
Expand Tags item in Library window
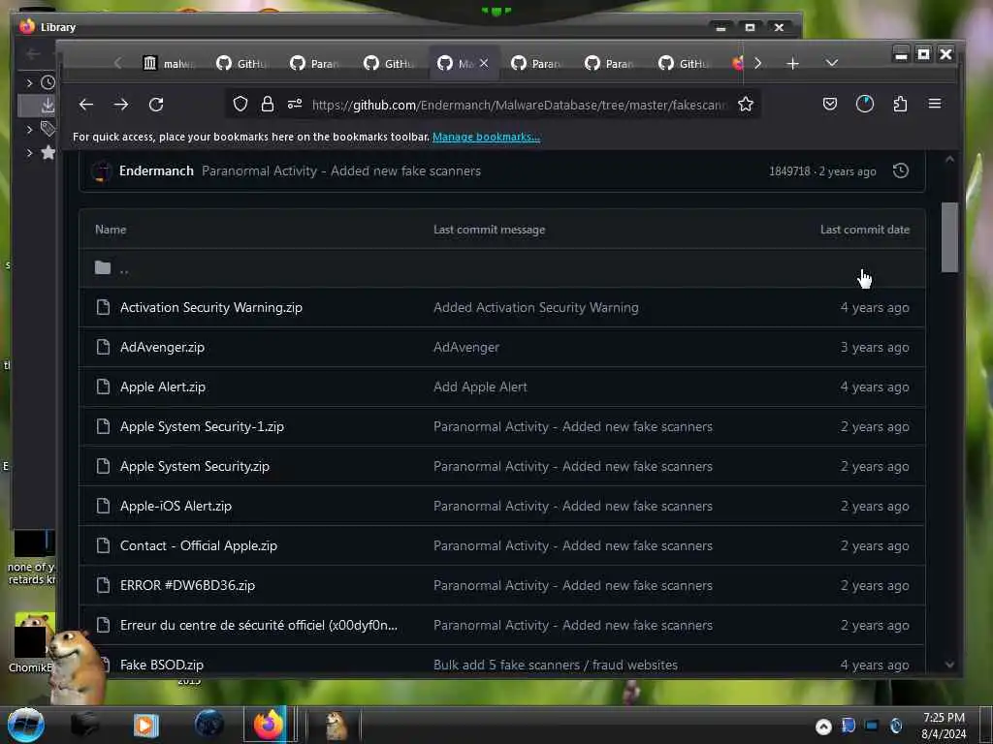coord(29,129)
